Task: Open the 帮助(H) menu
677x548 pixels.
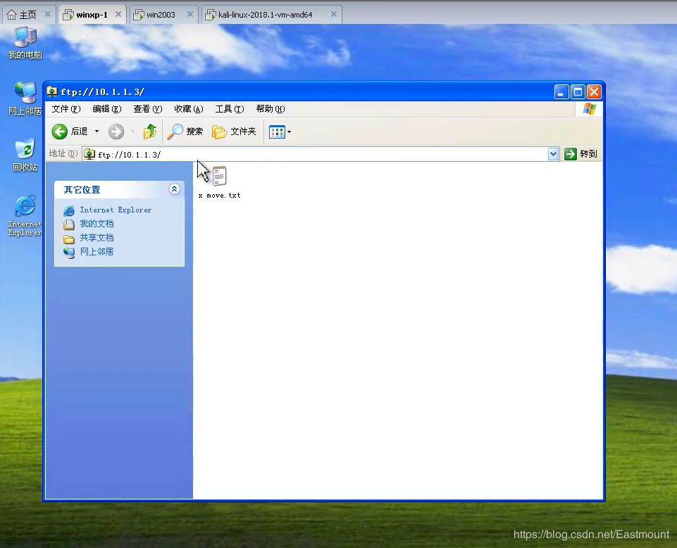Action: 271,109
